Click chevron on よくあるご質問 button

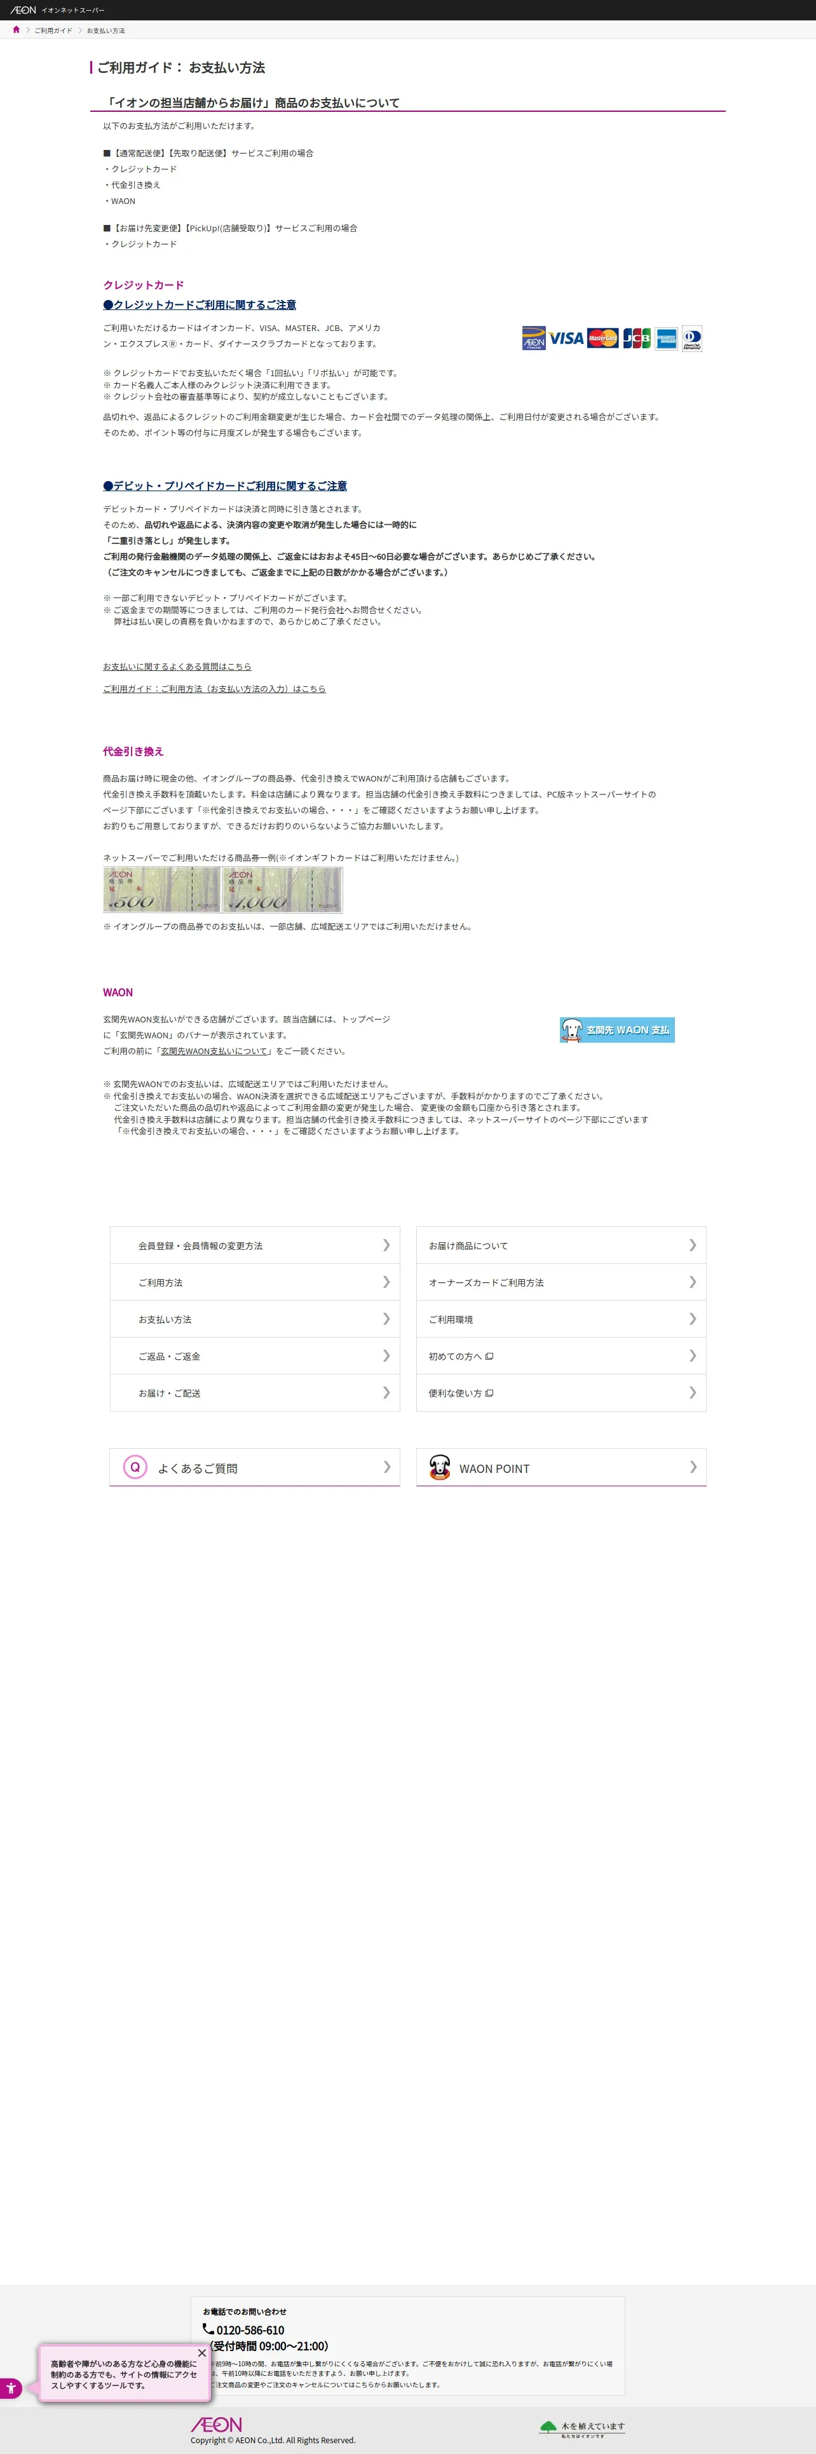pos(387,1467)
